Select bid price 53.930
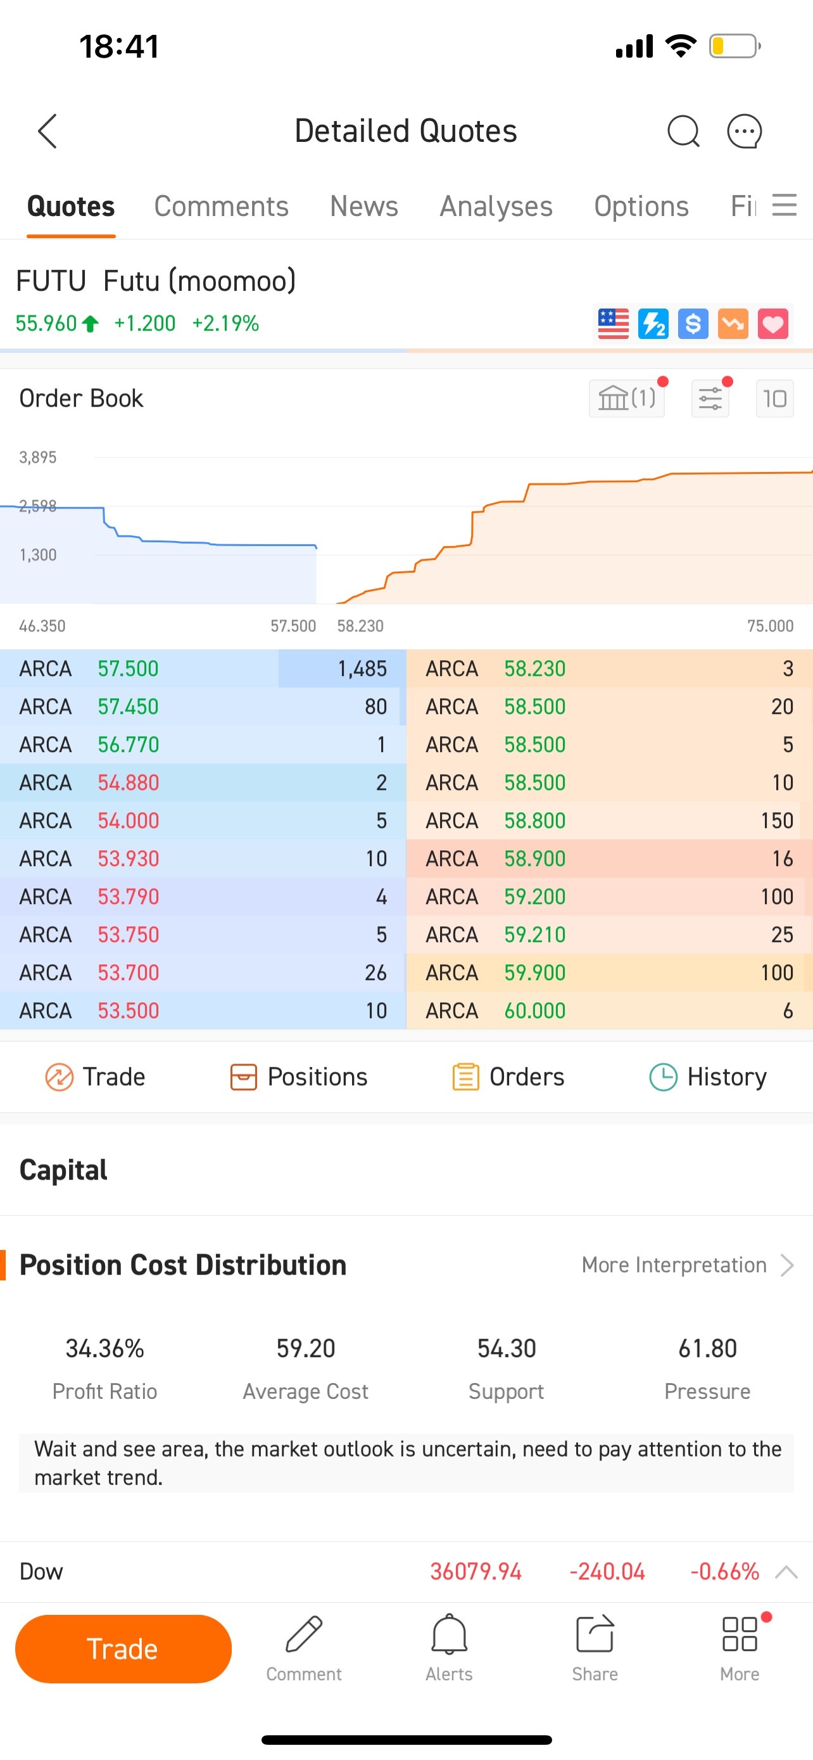This screenshot has width=813, height=1760. click(128, 858)
